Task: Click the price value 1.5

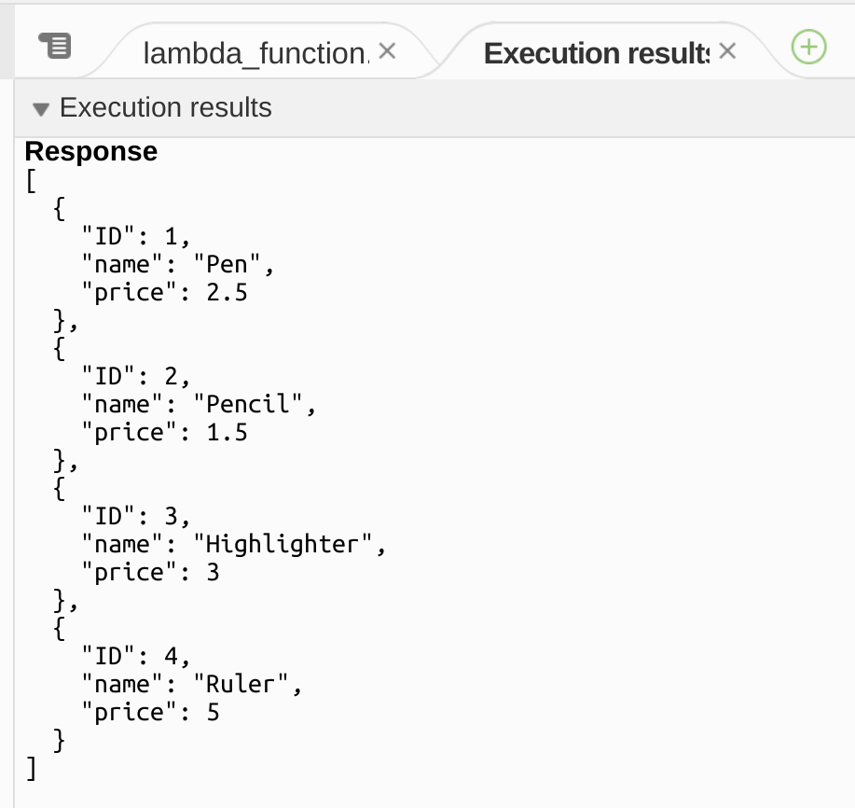Action: point(227,432)
